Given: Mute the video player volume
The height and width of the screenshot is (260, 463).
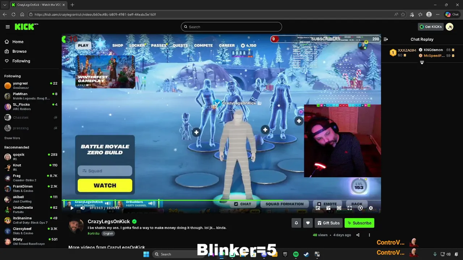Looking at the screenshot, I should pyautogui.click(x=82, y=208).
